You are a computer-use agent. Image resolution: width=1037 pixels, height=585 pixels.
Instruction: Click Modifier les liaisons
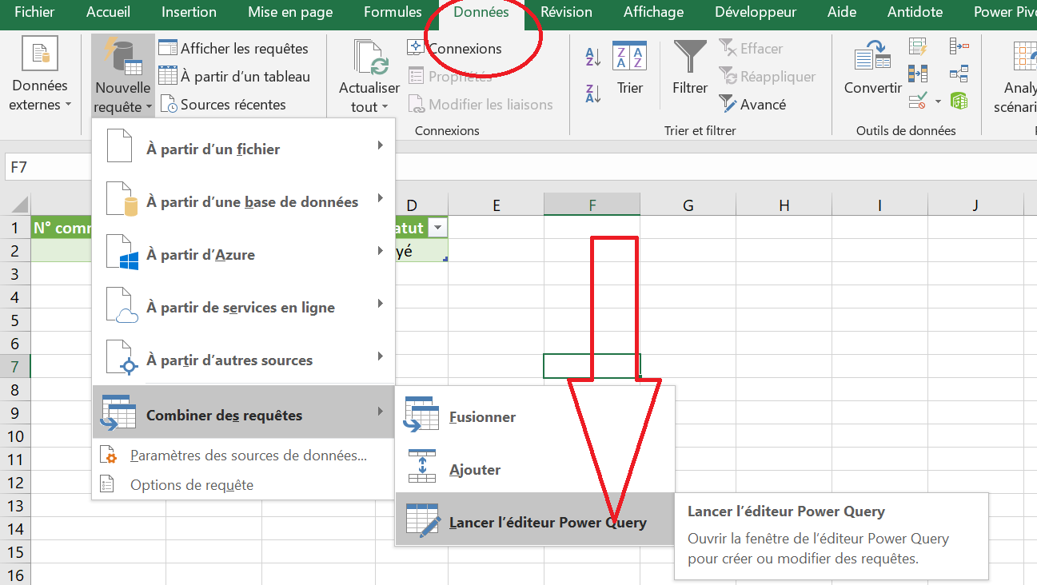point(481,105)
